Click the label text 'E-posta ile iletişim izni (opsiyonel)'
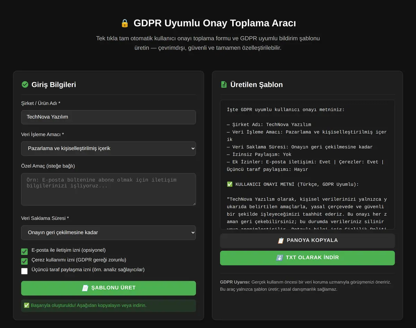 69,250
